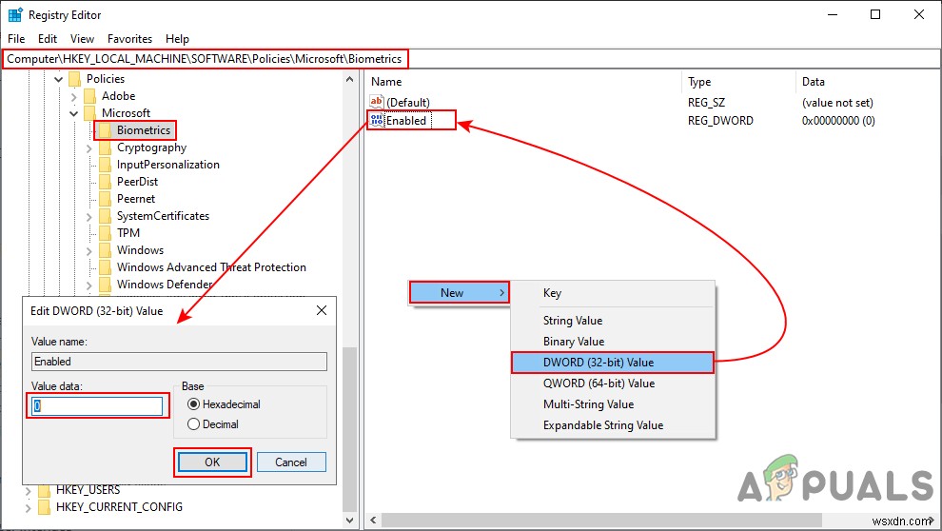Choose Expandable String Value
Viewport: 942px width, 531px height.
(613, 425)
